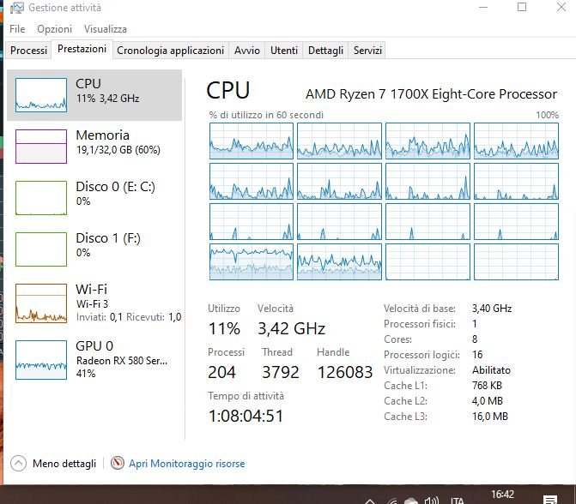Click the first logical processor usage graph
This screenshot has width=576, height=504.
(252, 141)
